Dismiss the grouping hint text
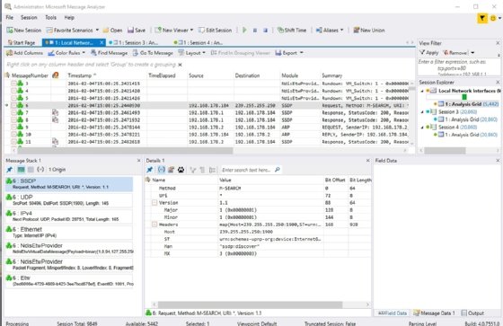The height and width of the screenshot is (326, 503). pos(180,65)
